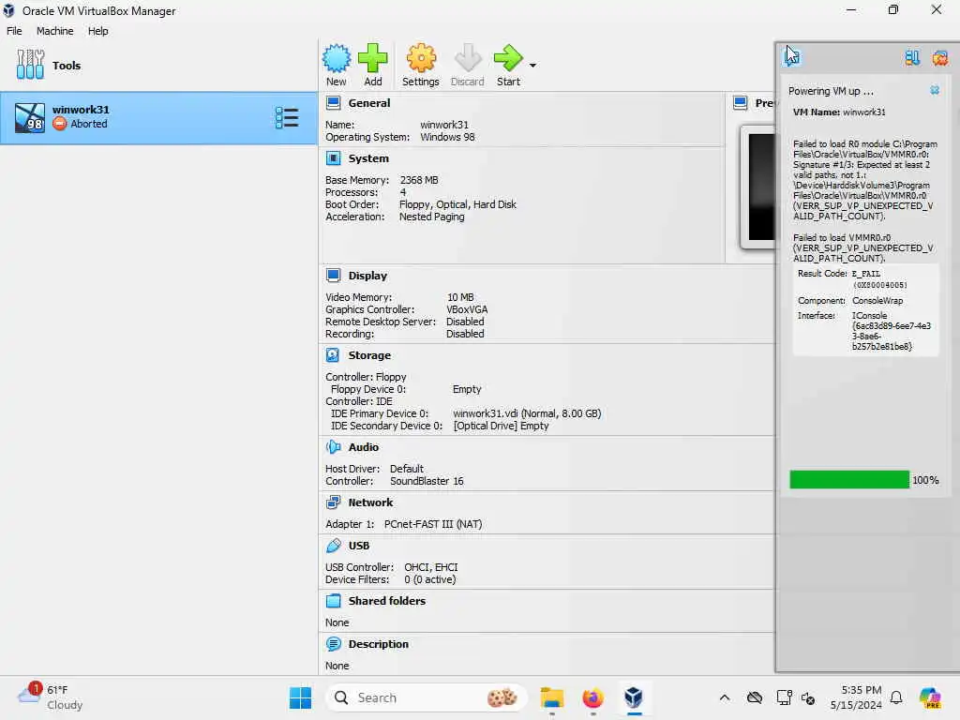
Task: Open the winwork31 machine tools list menu icon
Action: click(x=287, y=117)
